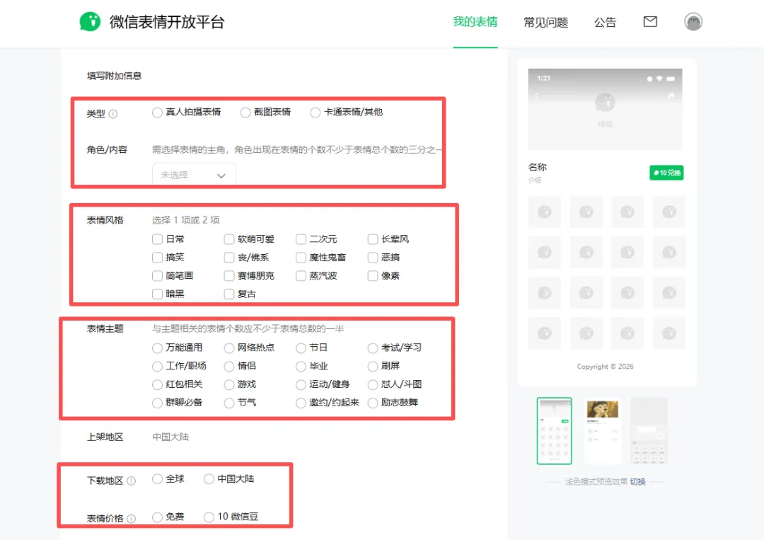Screen dimensions: 764x540
Task: Set sticker price to 10 微信豆
Action: point(209,517)
